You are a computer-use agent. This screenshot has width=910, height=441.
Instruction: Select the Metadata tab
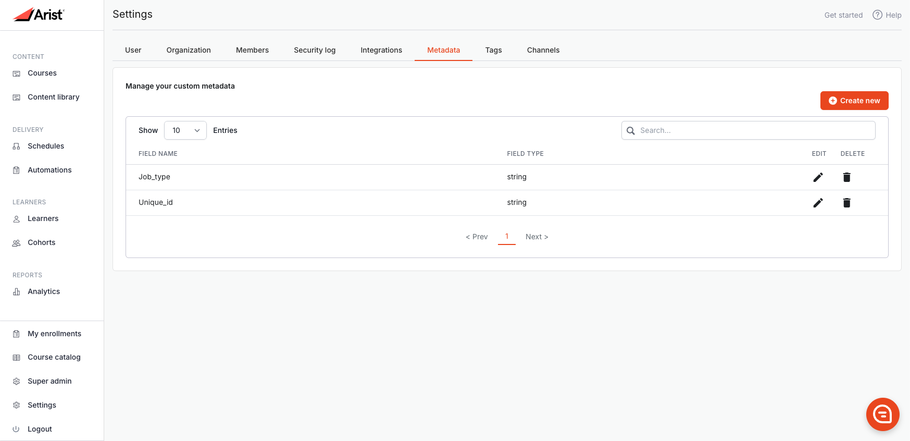443,50
